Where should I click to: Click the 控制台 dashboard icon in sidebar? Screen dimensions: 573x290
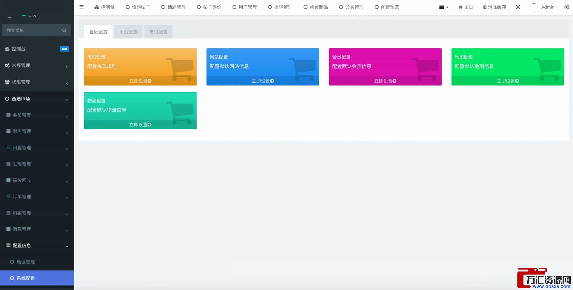click(7, 49)
